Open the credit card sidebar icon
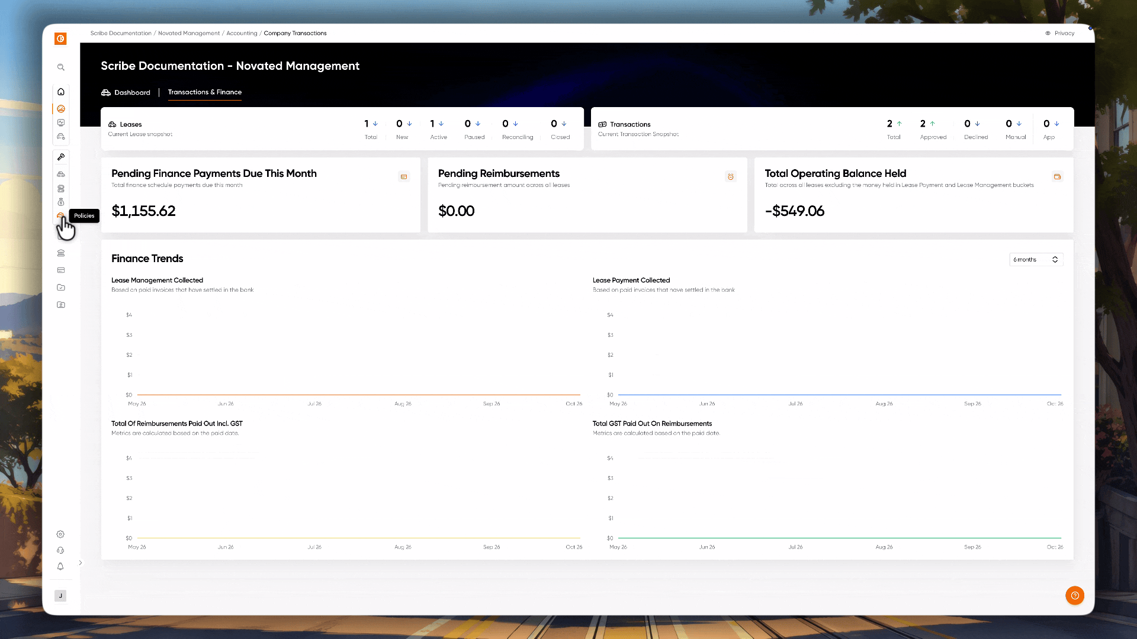This screenshot has height=639, width=1137. point(60,270)
